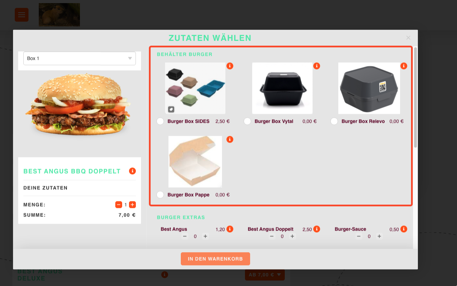
Task: Click the ingredients list vertical scrollbar
Action: click(x=415, y=98)
